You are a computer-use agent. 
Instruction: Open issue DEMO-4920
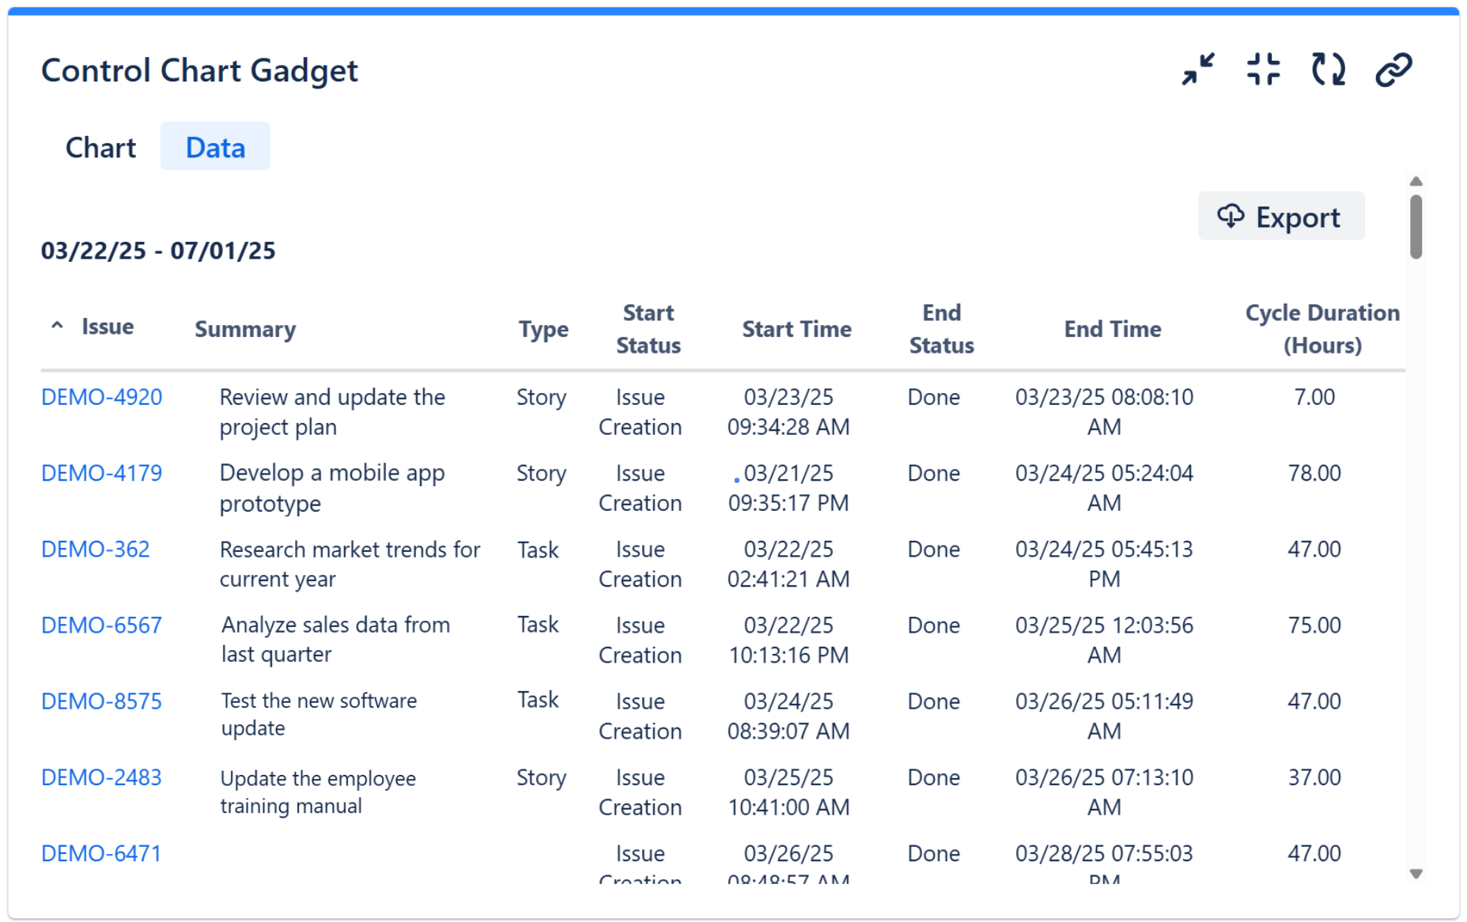tap(101, 397)
